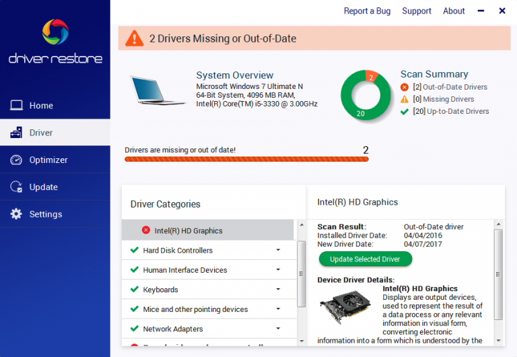Expand the Keyboards category arrow
Viewport: 517px width, 357px height.
[278, 290]
